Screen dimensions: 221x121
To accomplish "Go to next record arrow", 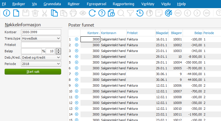I will [x=197, y=13].
